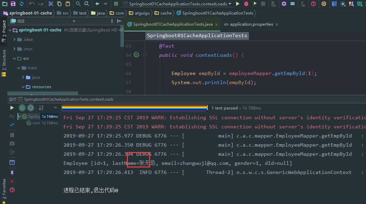Click the Forward navigation arrow

[106, 4]
